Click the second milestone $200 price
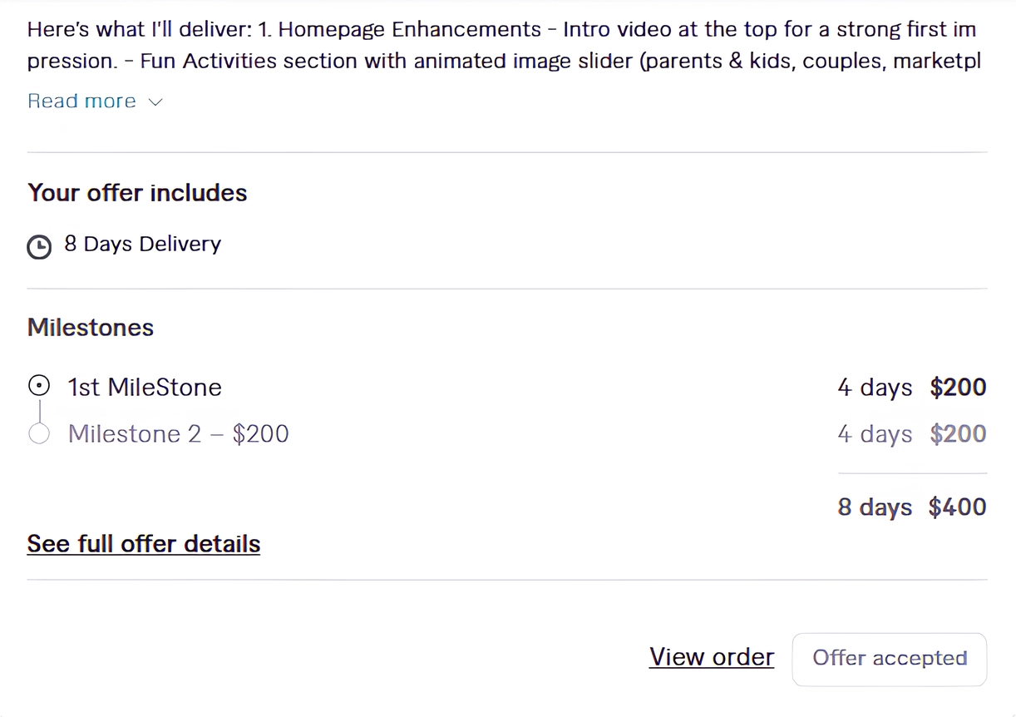 [958, 433]
